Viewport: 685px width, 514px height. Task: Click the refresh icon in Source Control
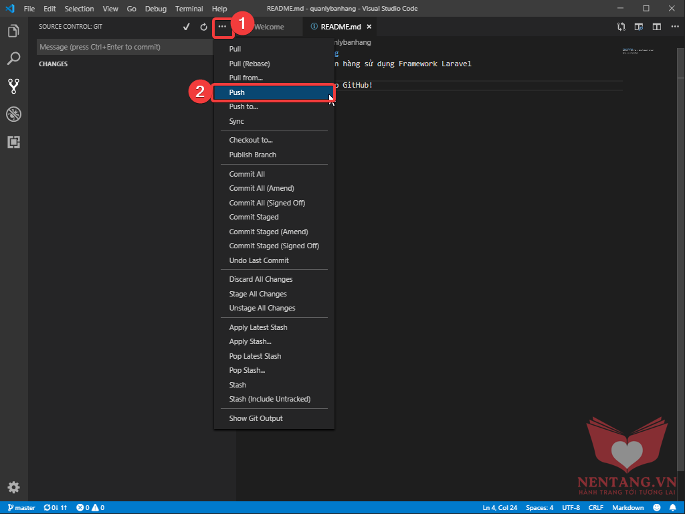(204, 27)
